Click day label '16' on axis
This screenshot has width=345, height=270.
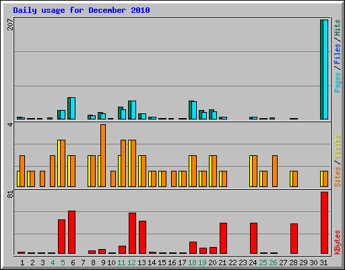pyautogui.click(x=172, y=263)
